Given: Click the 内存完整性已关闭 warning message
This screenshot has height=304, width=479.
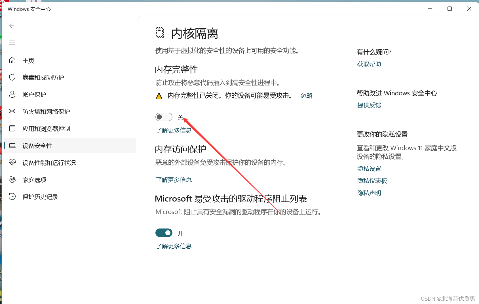Looking at the screenshot, I should tap(230, 96).
